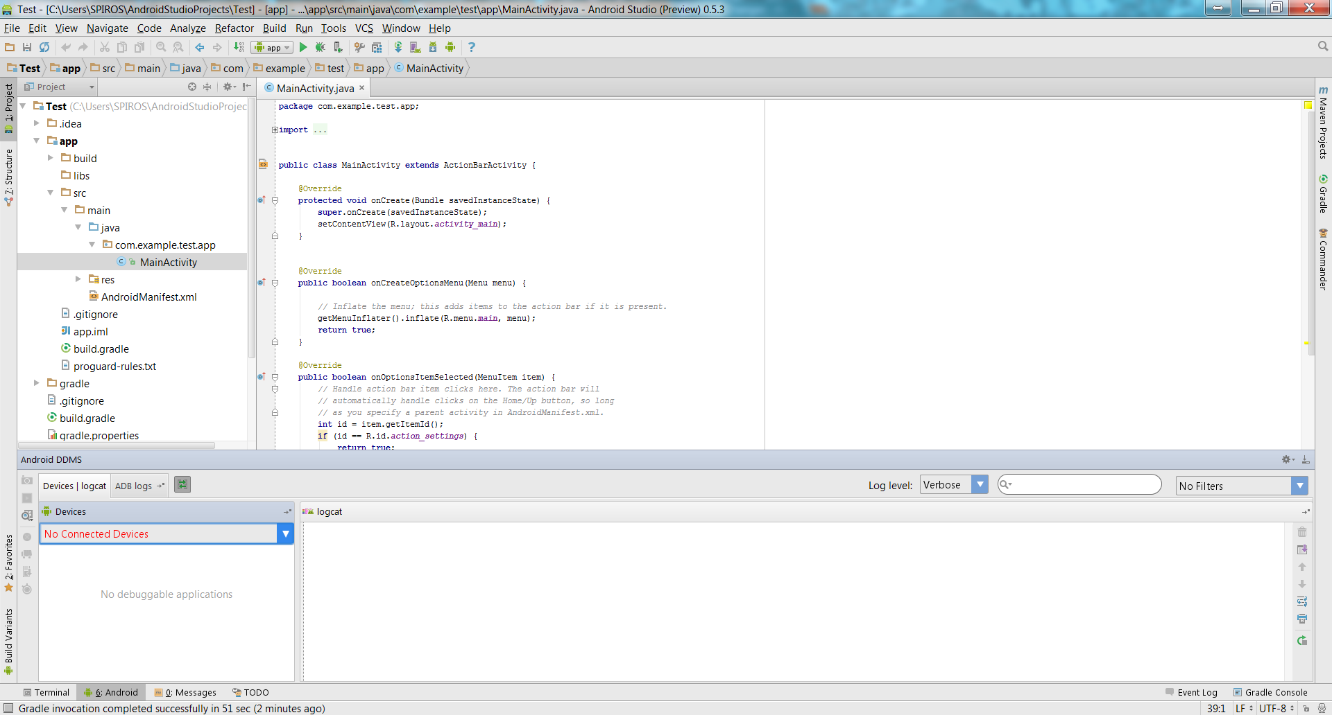Click the DDMS System Information icon

click(27, 515)
